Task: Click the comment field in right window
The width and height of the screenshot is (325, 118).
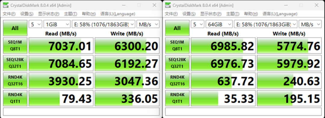Action: coord(243,112)
